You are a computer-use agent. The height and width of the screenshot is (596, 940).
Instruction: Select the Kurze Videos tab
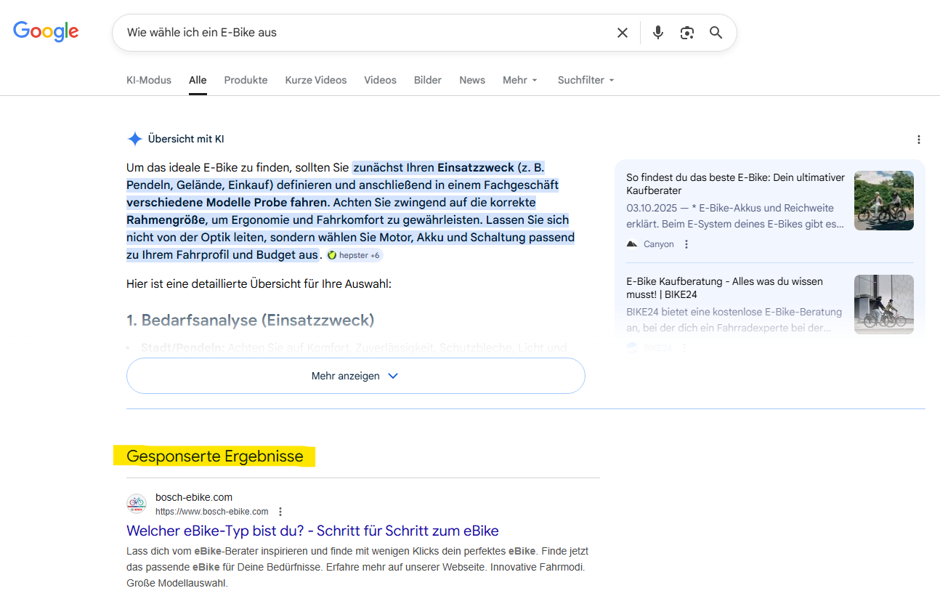click(x=316, y=80)
